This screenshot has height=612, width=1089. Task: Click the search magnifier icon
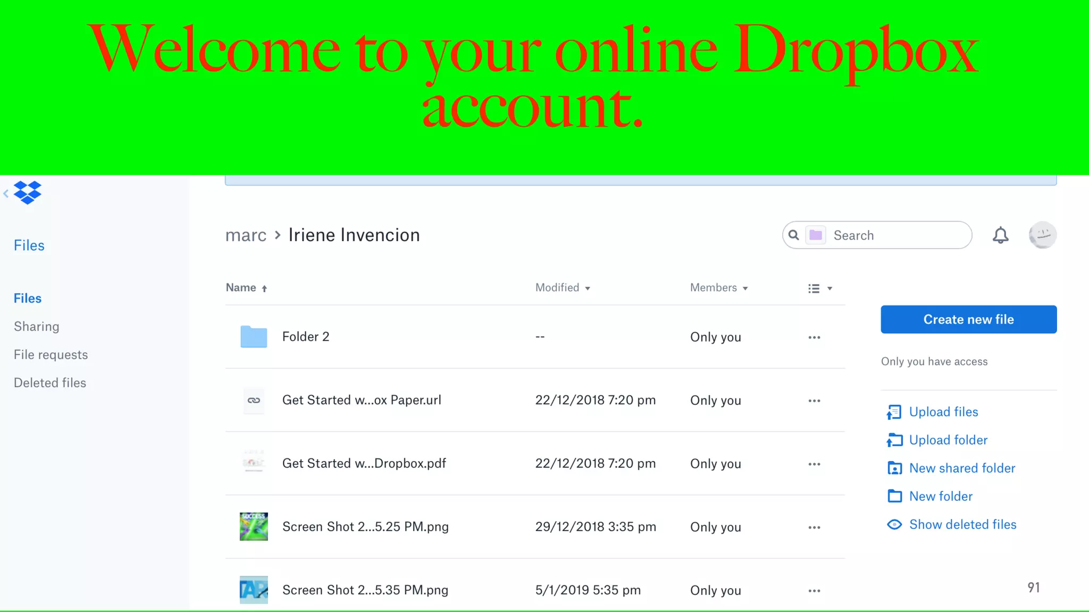point(793,235)
